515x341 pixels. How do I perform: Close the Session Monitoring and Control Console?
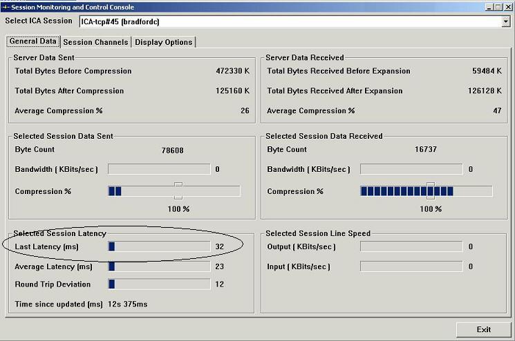pyautogui.click(x=507, y=6)
